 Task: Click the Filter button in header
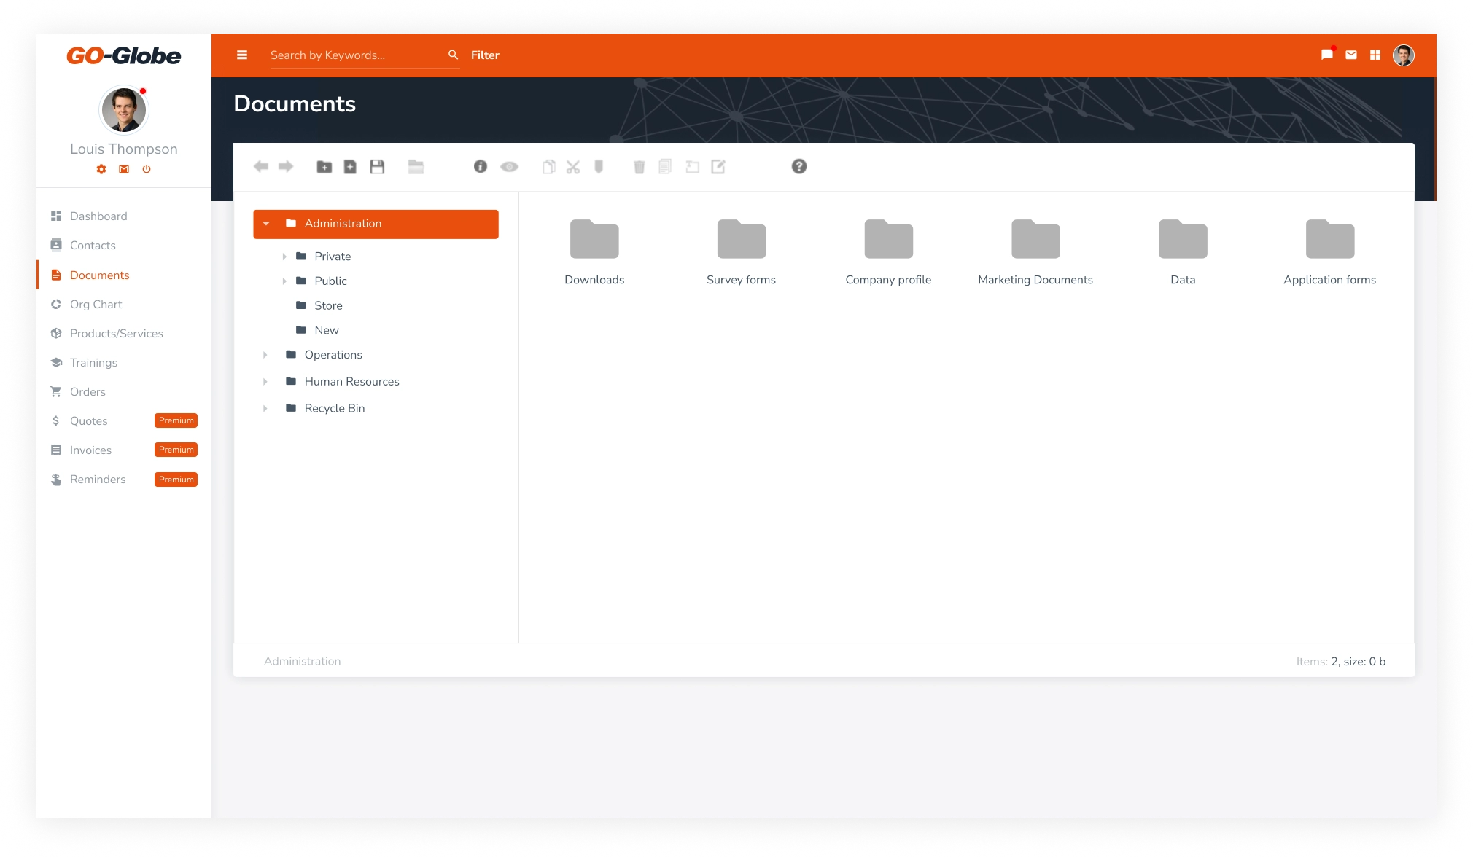[485, 55]
